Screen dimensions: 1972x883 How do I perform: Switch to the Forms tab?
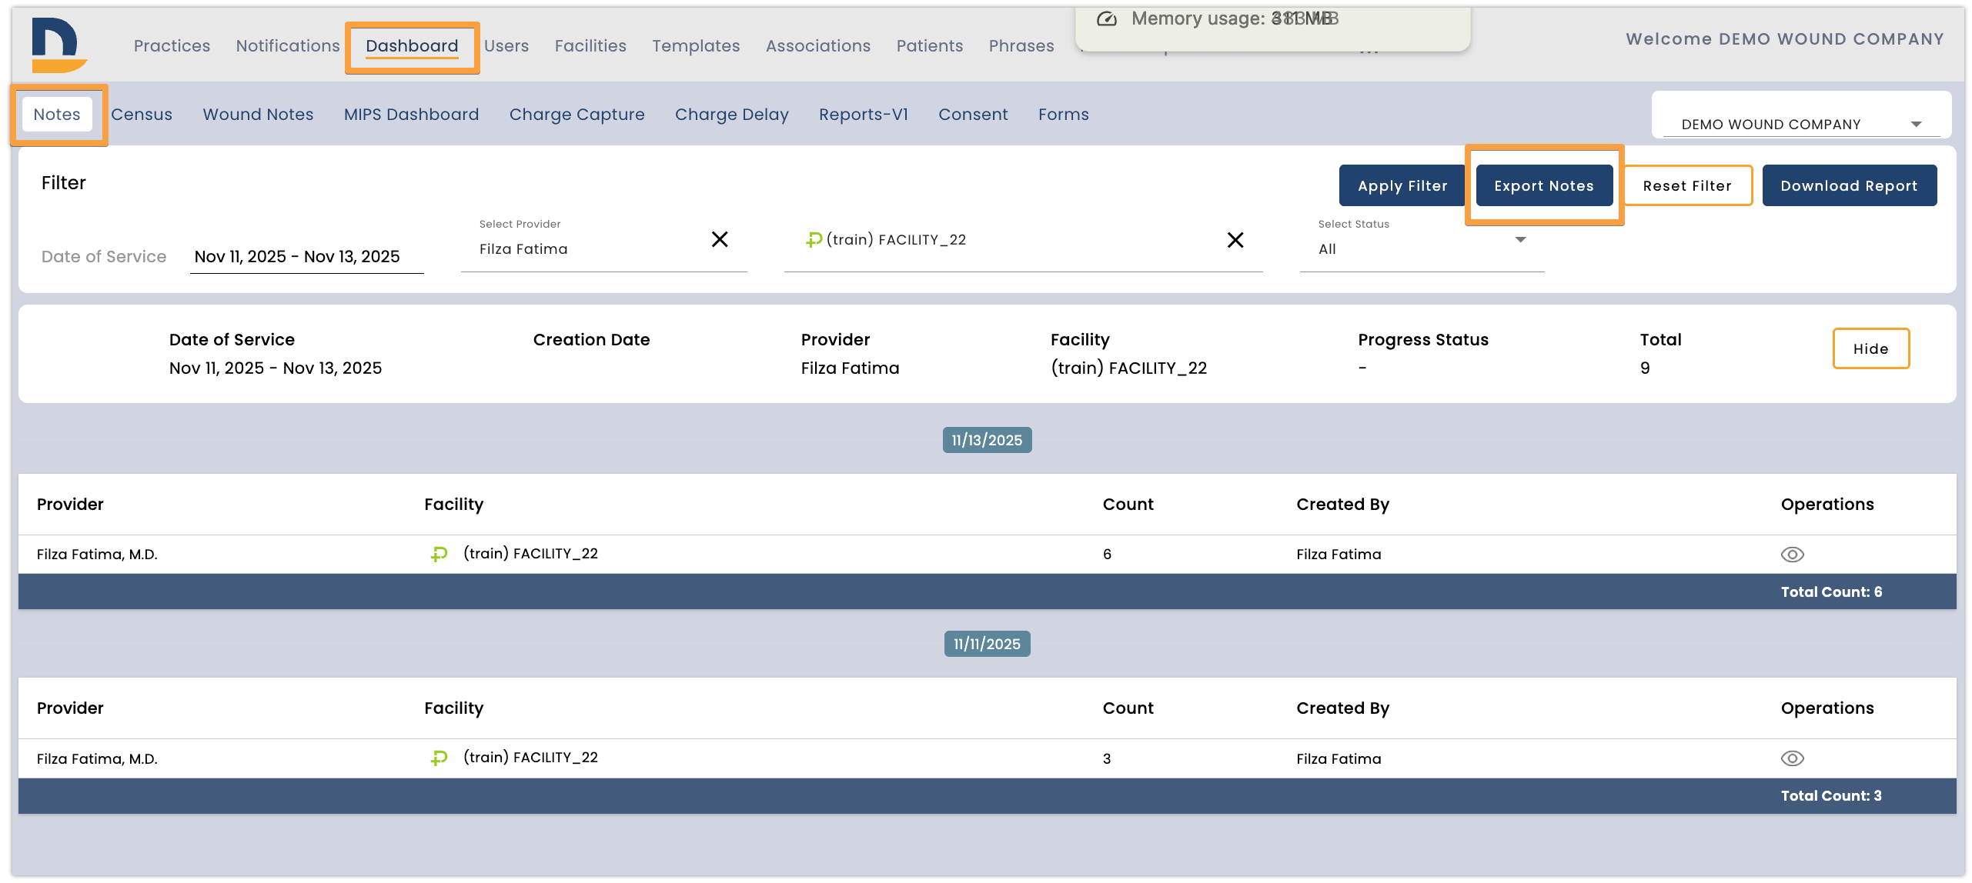coord(1064,115)
